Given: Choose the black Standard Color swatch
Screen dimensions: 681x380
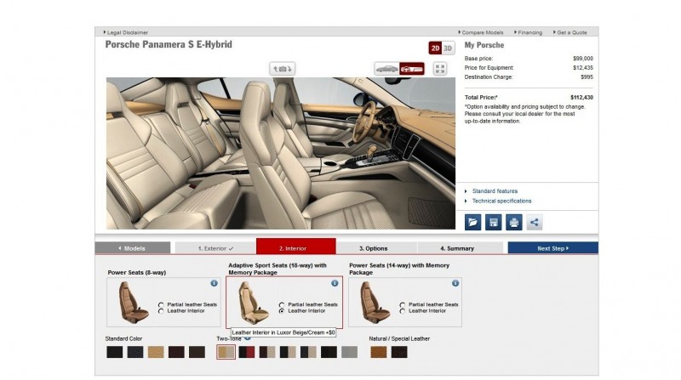Looking at the screenshot, I should tap(115, 352).
